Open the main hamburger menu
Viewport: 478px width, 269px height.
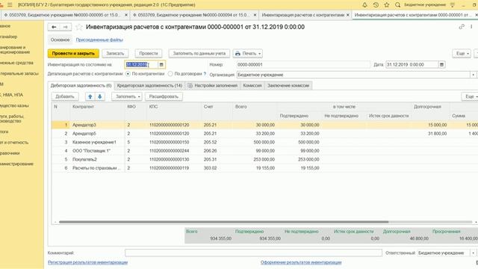[x=10, y=5]
